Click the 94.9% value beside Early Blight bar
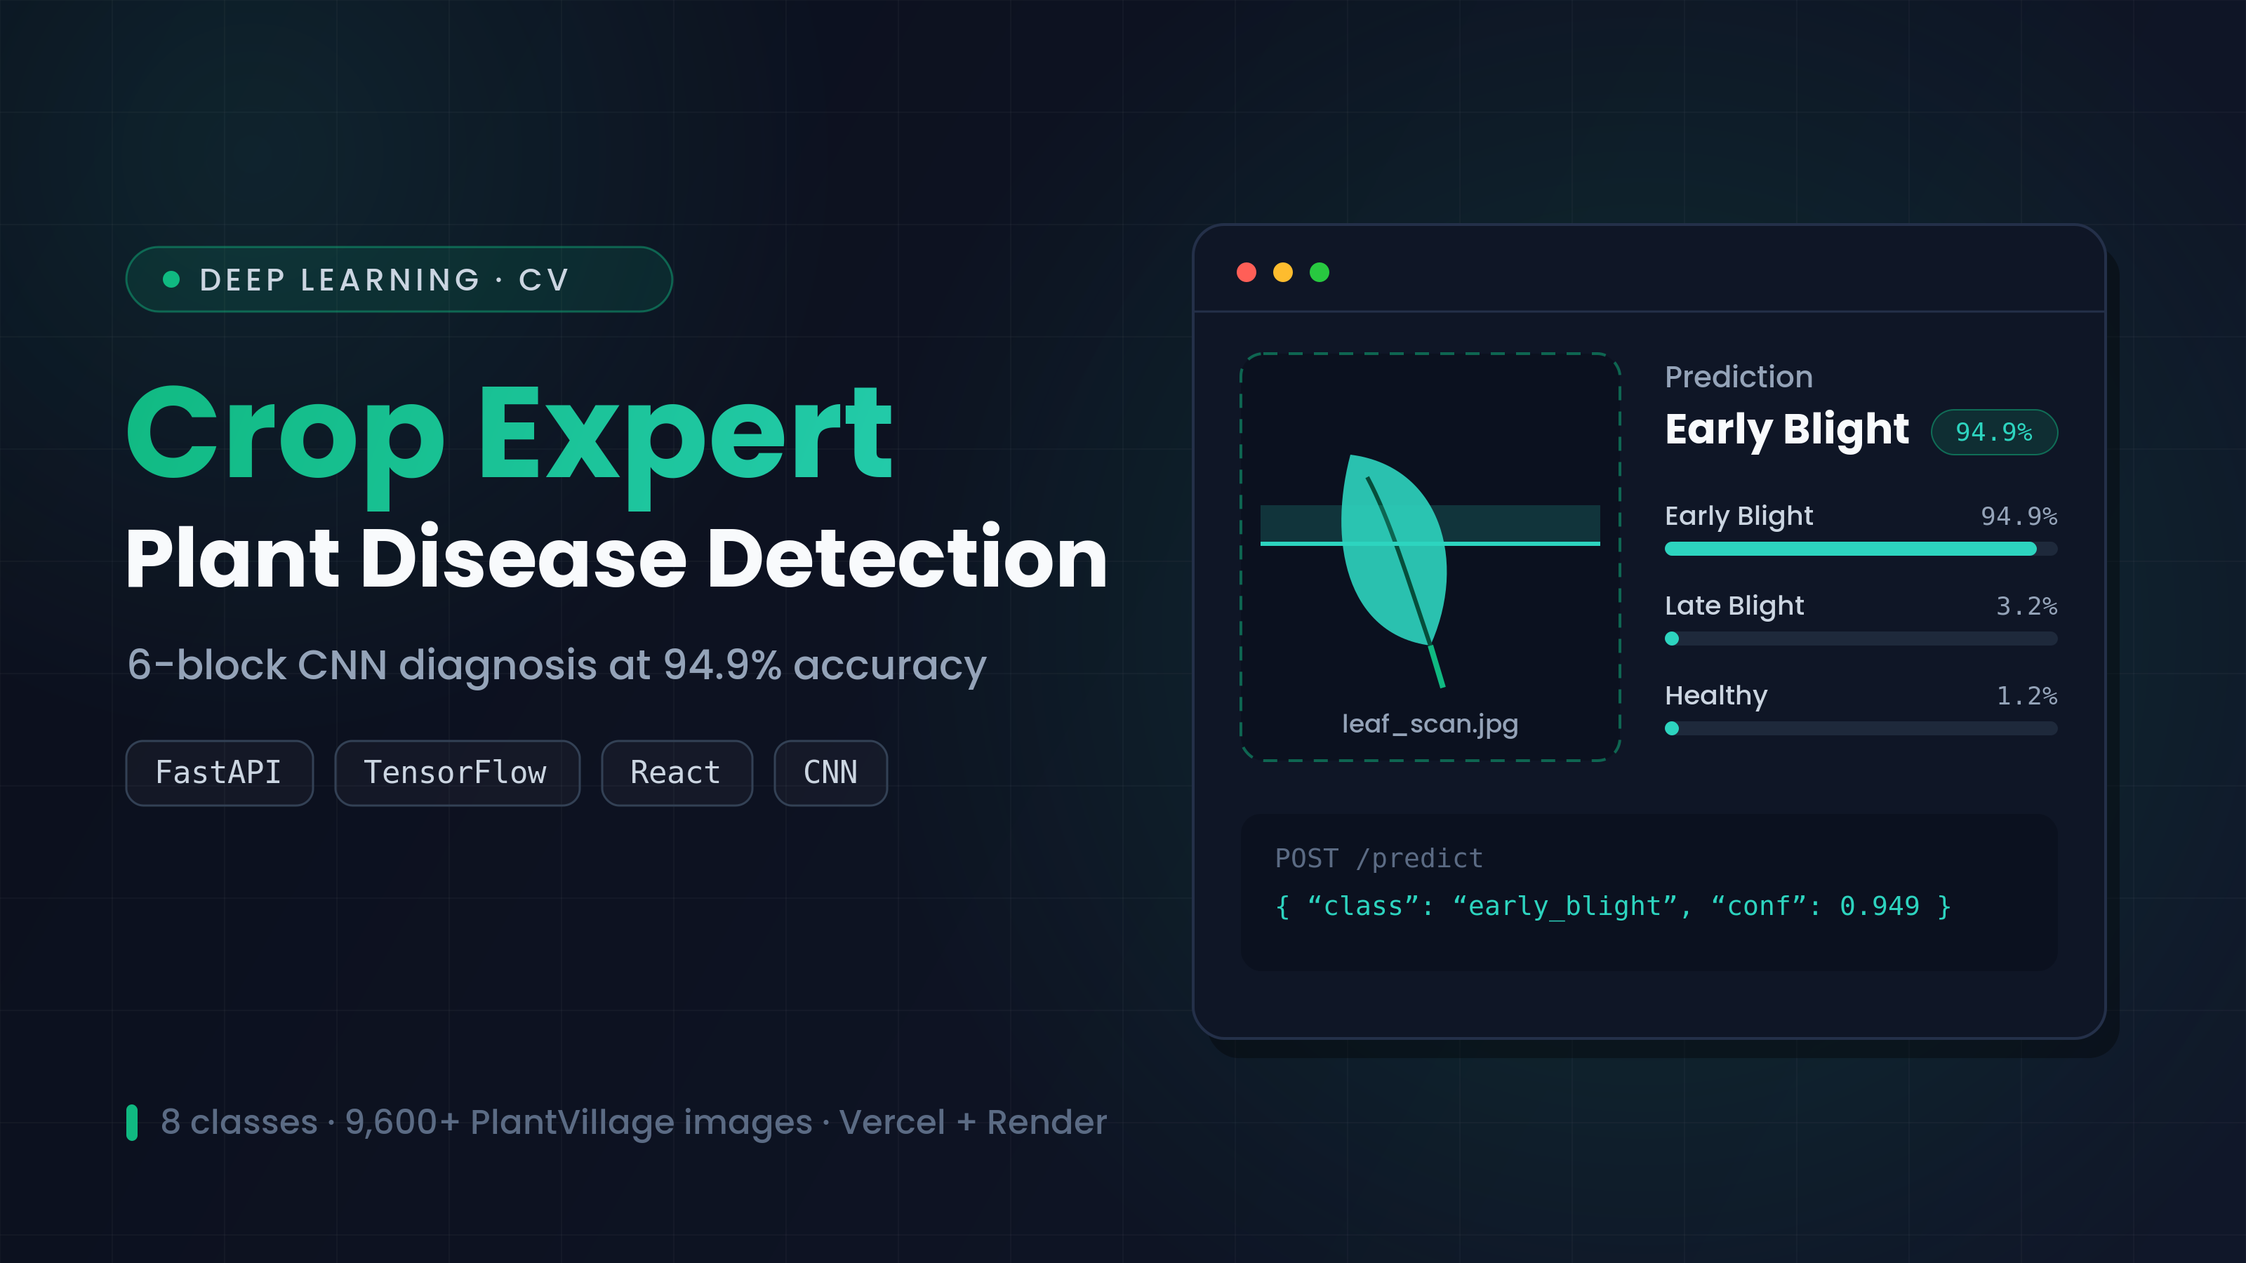The width and height of the screenshot is (2246, 1263). (2019, 517)
